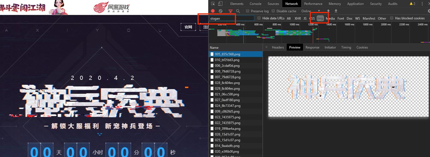Click the 官网 button on the webpage
This screenshot has width=430, height=157.
tap(188, 27)
